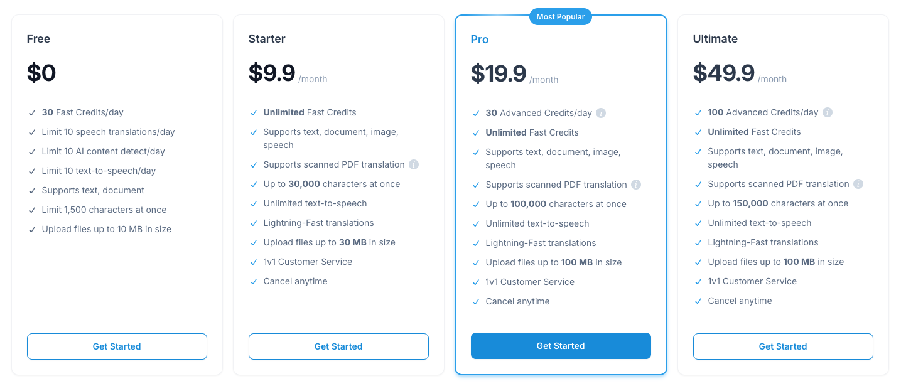Click the info icon on Starter's scanned PDF translation
The height and width of the screenshot is (386, 901).
coord(413,164)
